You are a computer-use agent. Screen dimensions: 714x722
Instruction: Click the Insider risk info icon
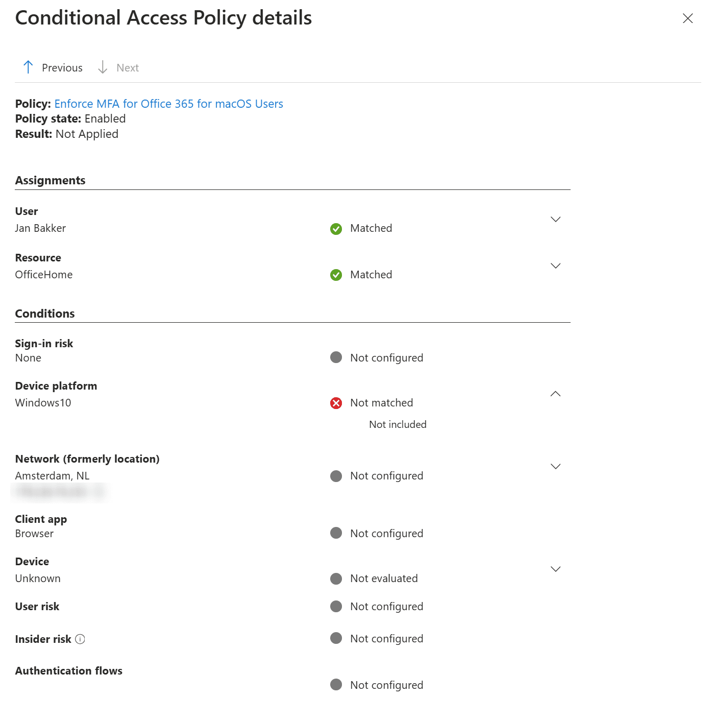(80, 639)
